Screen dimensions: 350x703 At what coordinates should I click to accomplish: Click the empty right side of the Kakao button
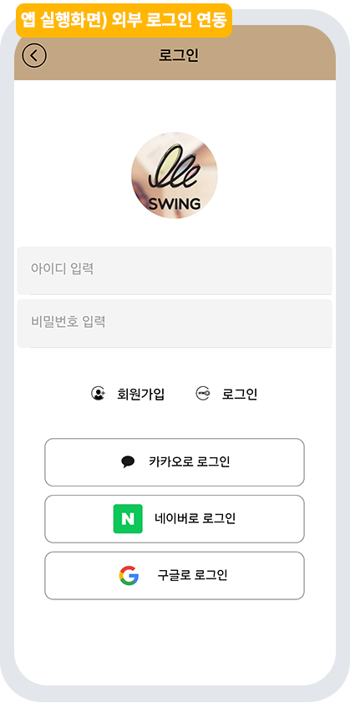pos(269,461)
